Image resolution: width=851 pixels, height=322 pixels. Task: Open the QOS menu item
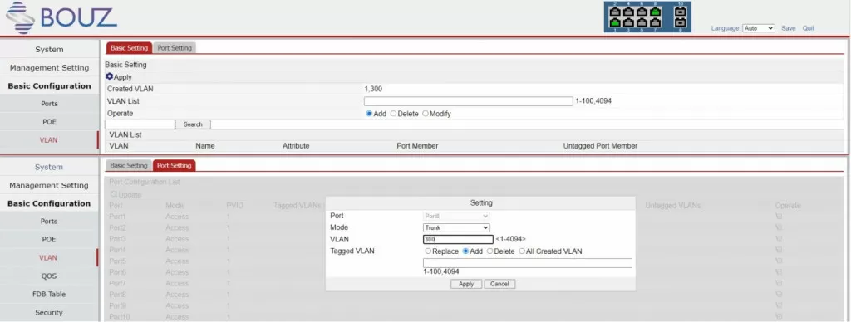pyautogui.click(x=49, y=276)
